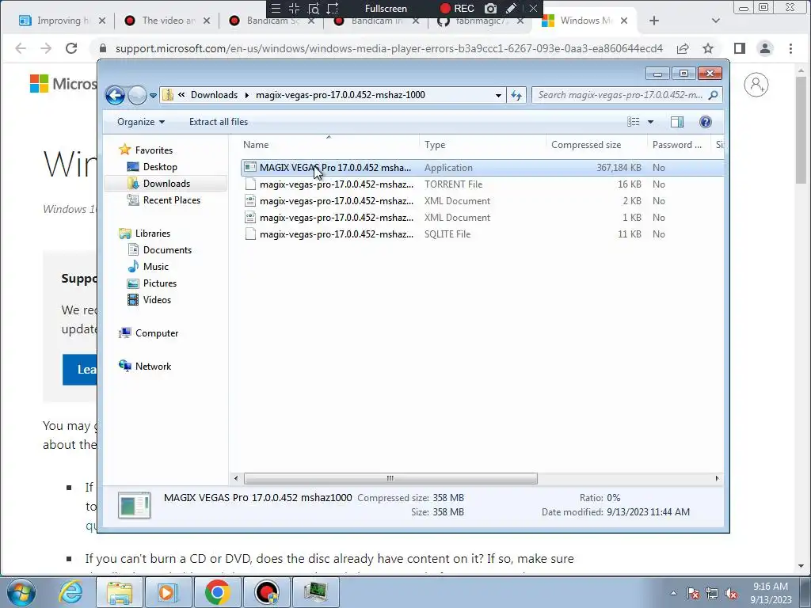Open Windows Media Player from taskbar
Screen dimensions: 811x608
(x=168, y=592)
